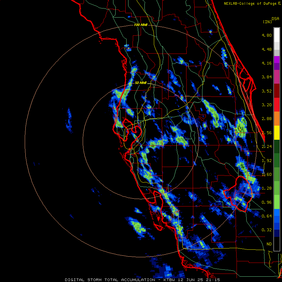Click the 50 NMI range ring label

(141, 83)
